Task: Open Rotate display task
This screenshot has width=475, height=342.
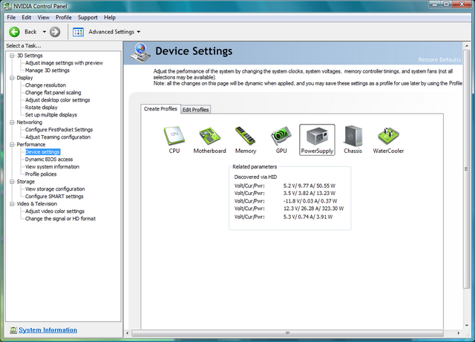Action: pyautogui.click(x=42, y=108)
